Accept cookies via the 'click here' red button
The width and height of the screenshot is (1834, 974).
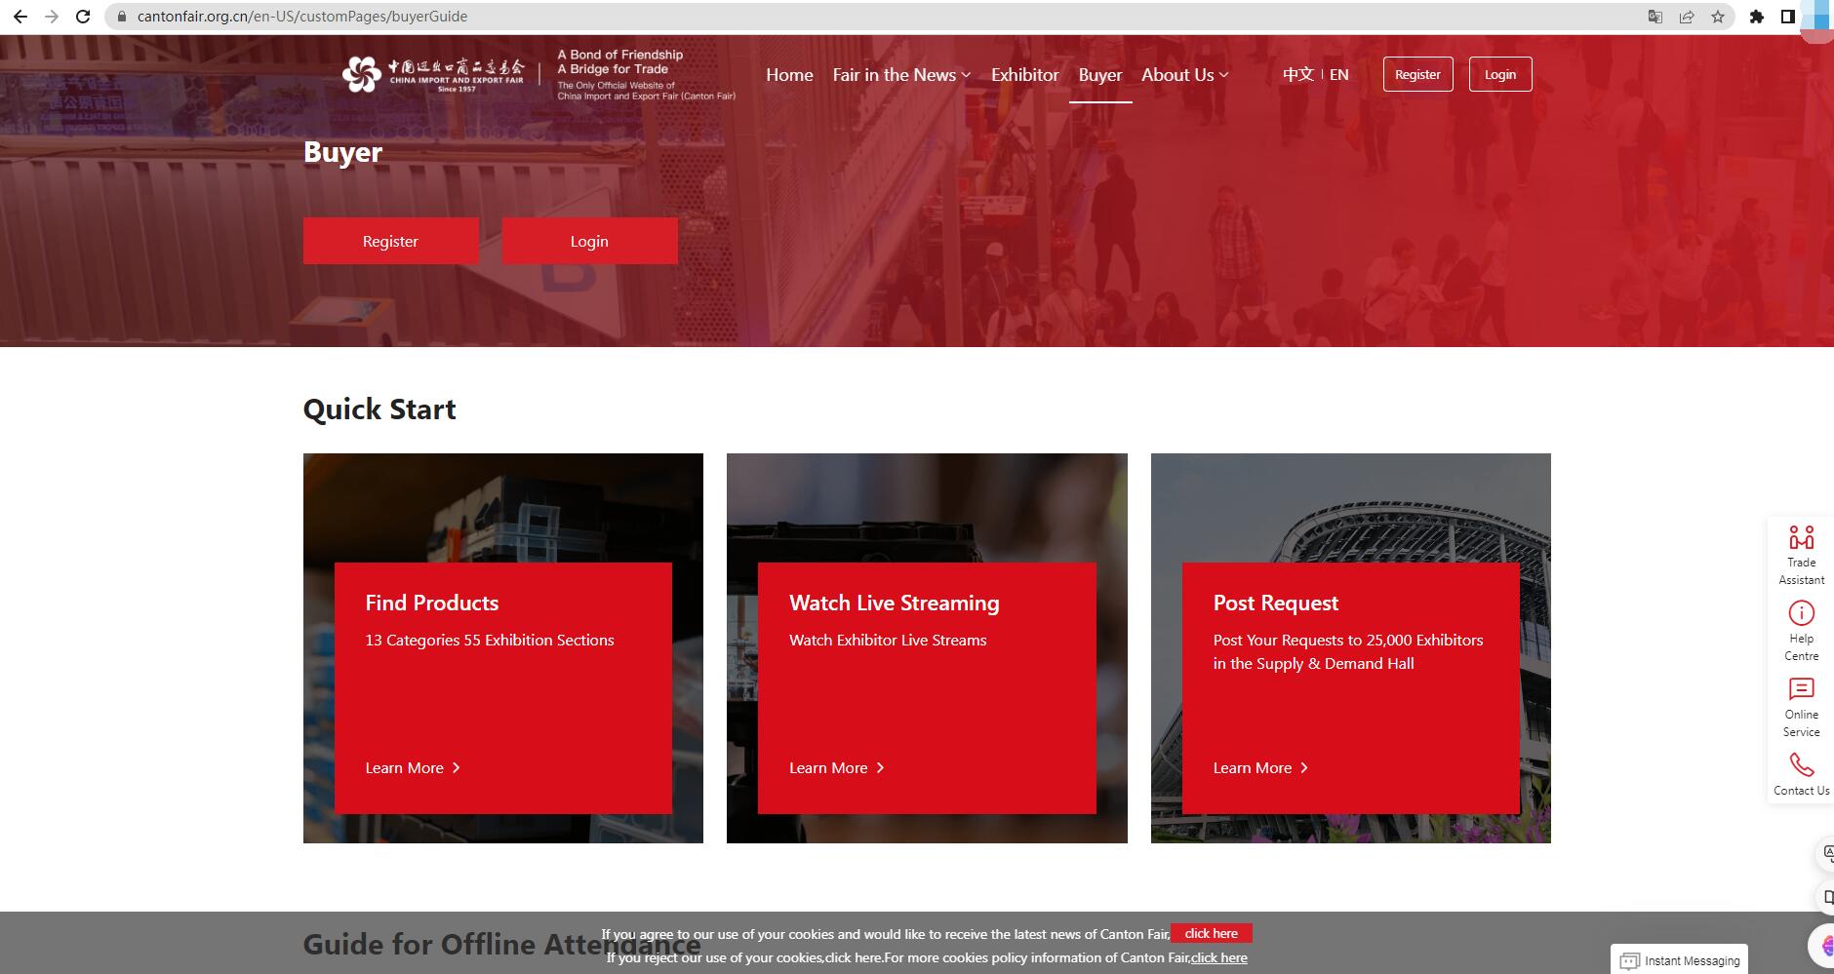[1210, 933]
